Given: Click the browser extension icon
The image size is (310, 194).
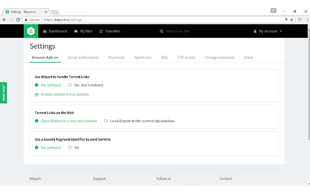Looking at the screenshot, I should tap(300, 20).
